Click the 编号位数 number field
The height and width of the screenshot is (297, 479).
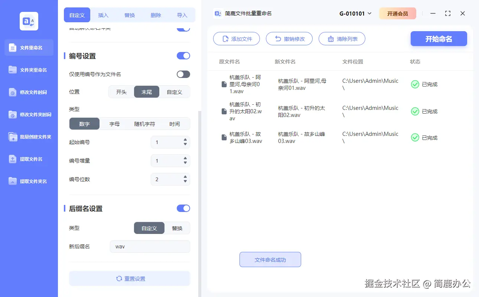click(170, 179)
